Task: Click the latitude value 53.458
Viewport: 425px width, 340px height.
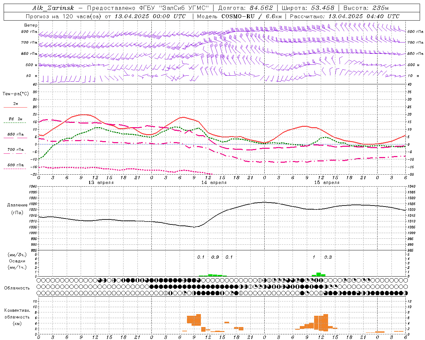Action: pos(323,8)
